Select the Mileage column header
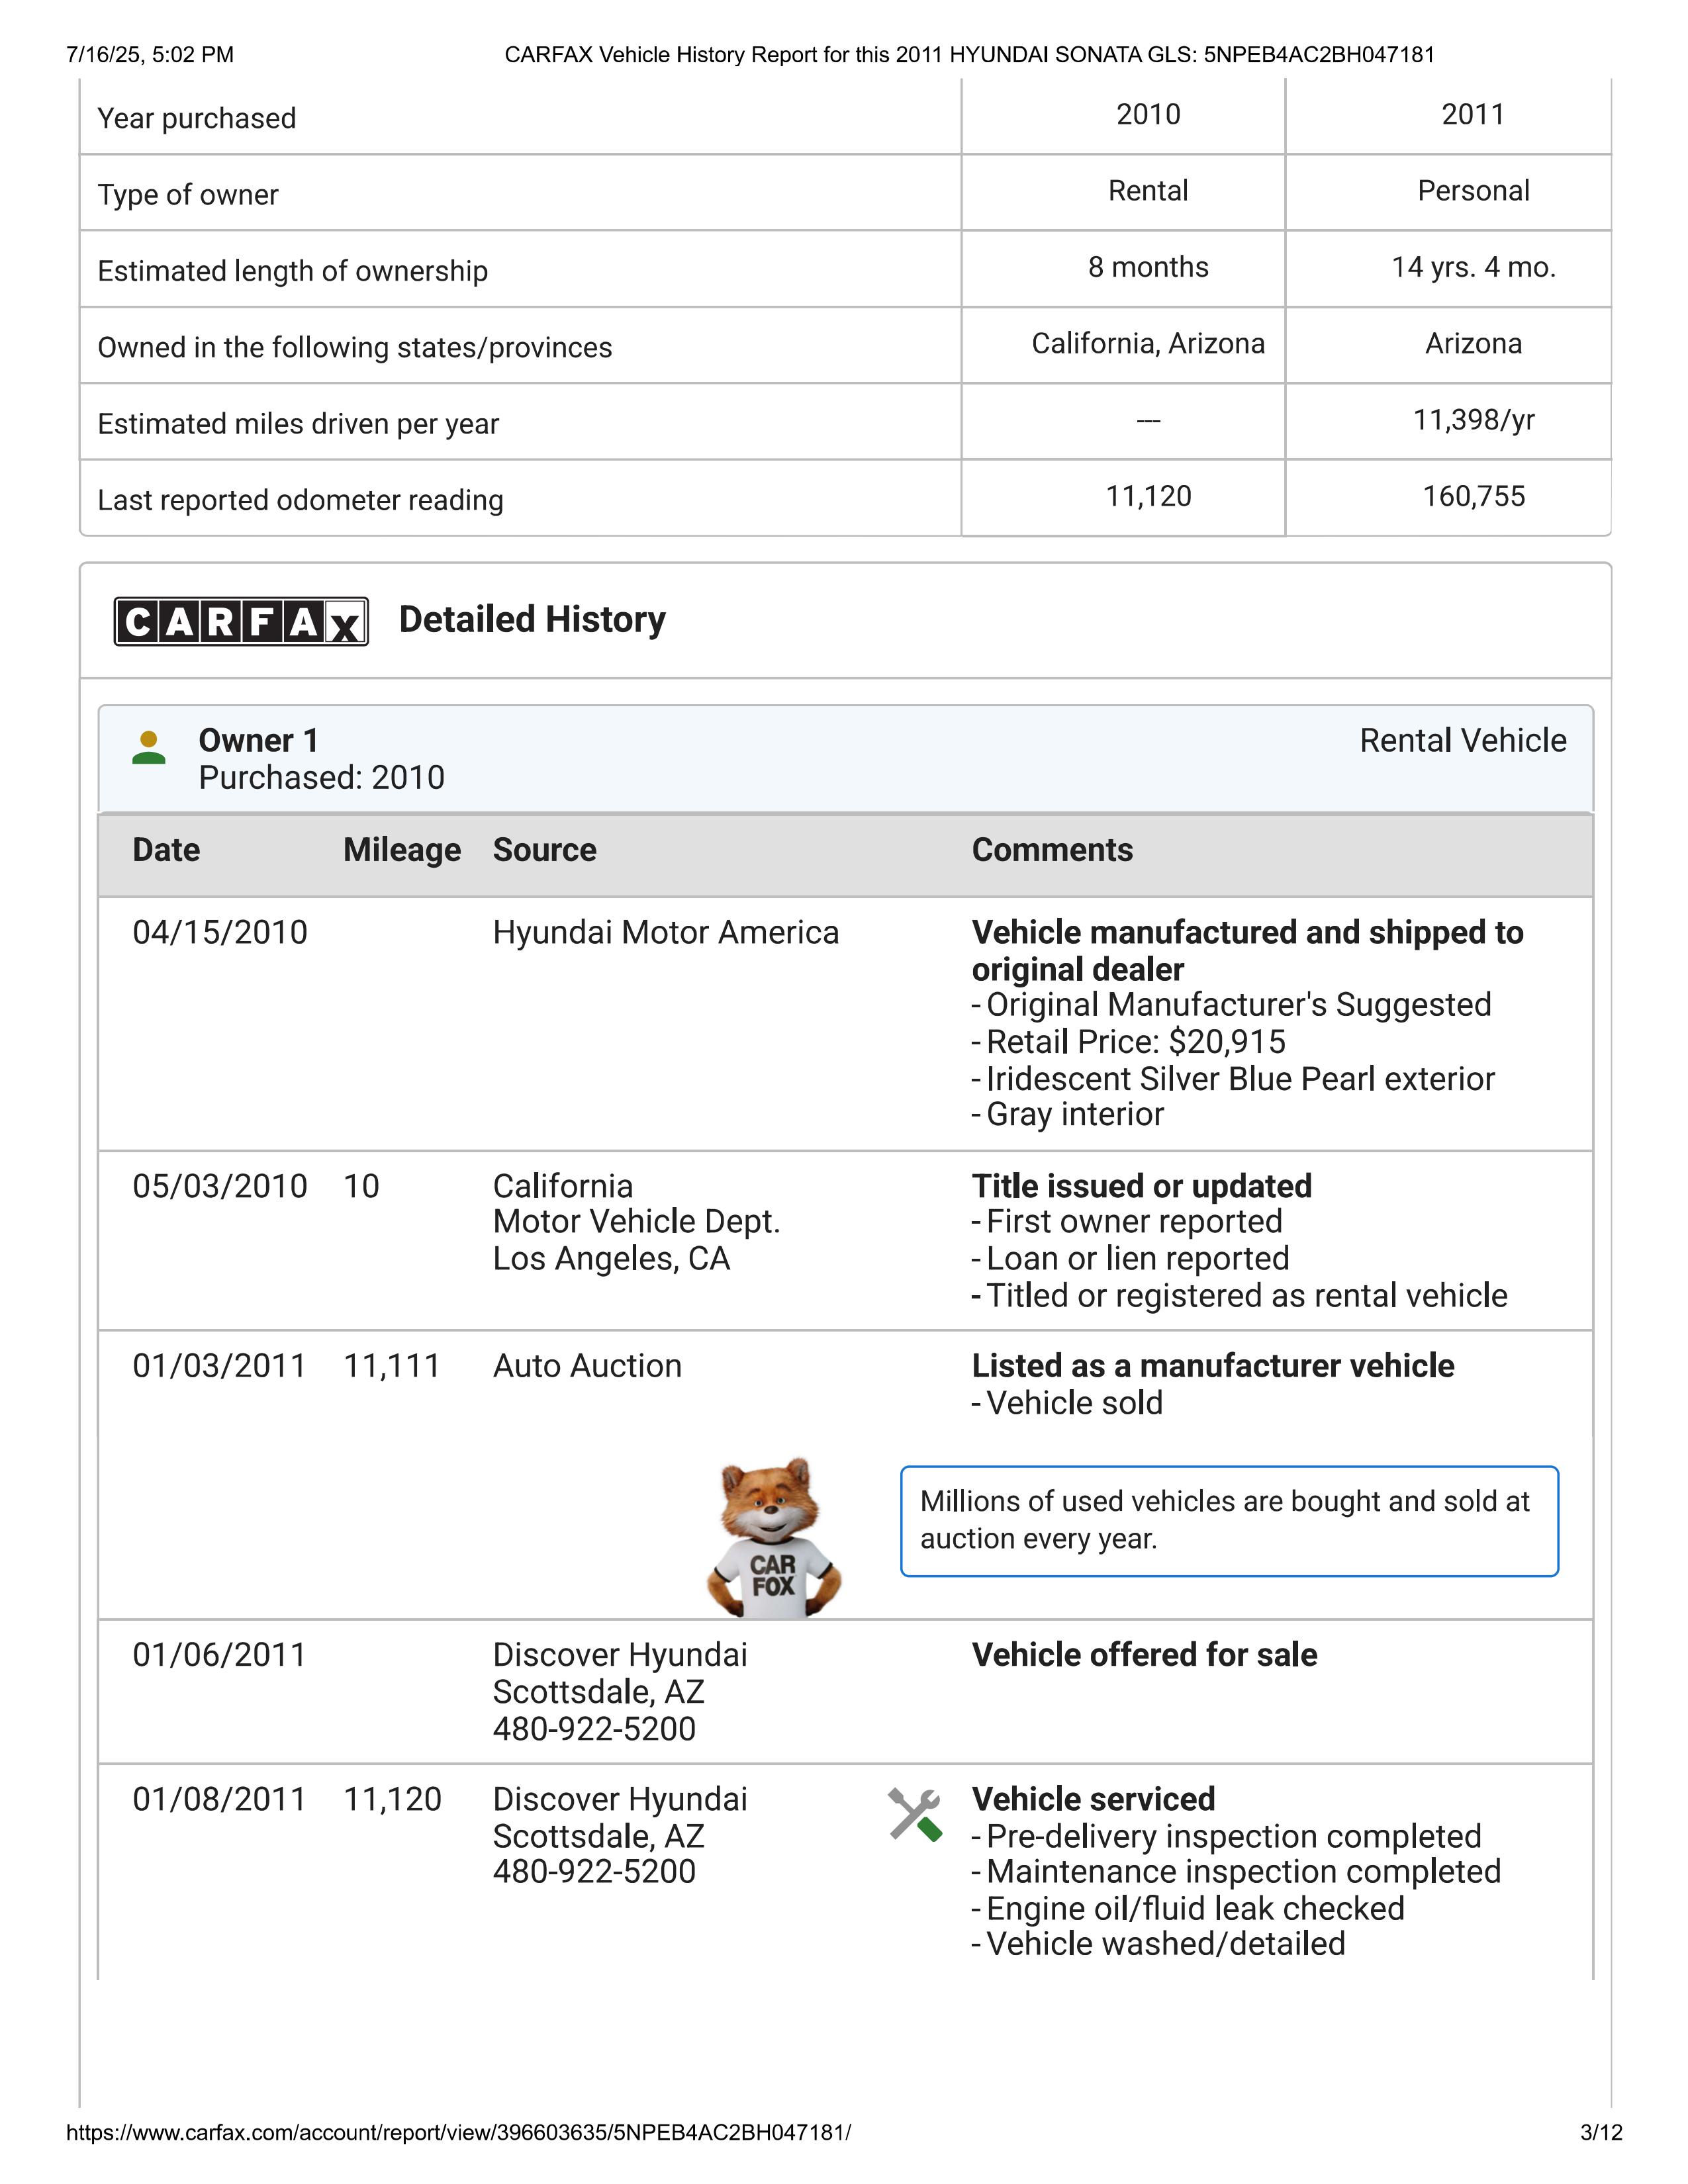This screenshot has width=1688, height=2184. pos(401,850)
